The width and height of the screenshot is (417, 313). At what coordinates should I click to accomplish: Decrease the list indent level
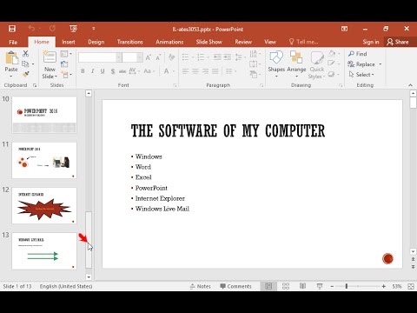(217, 57)
